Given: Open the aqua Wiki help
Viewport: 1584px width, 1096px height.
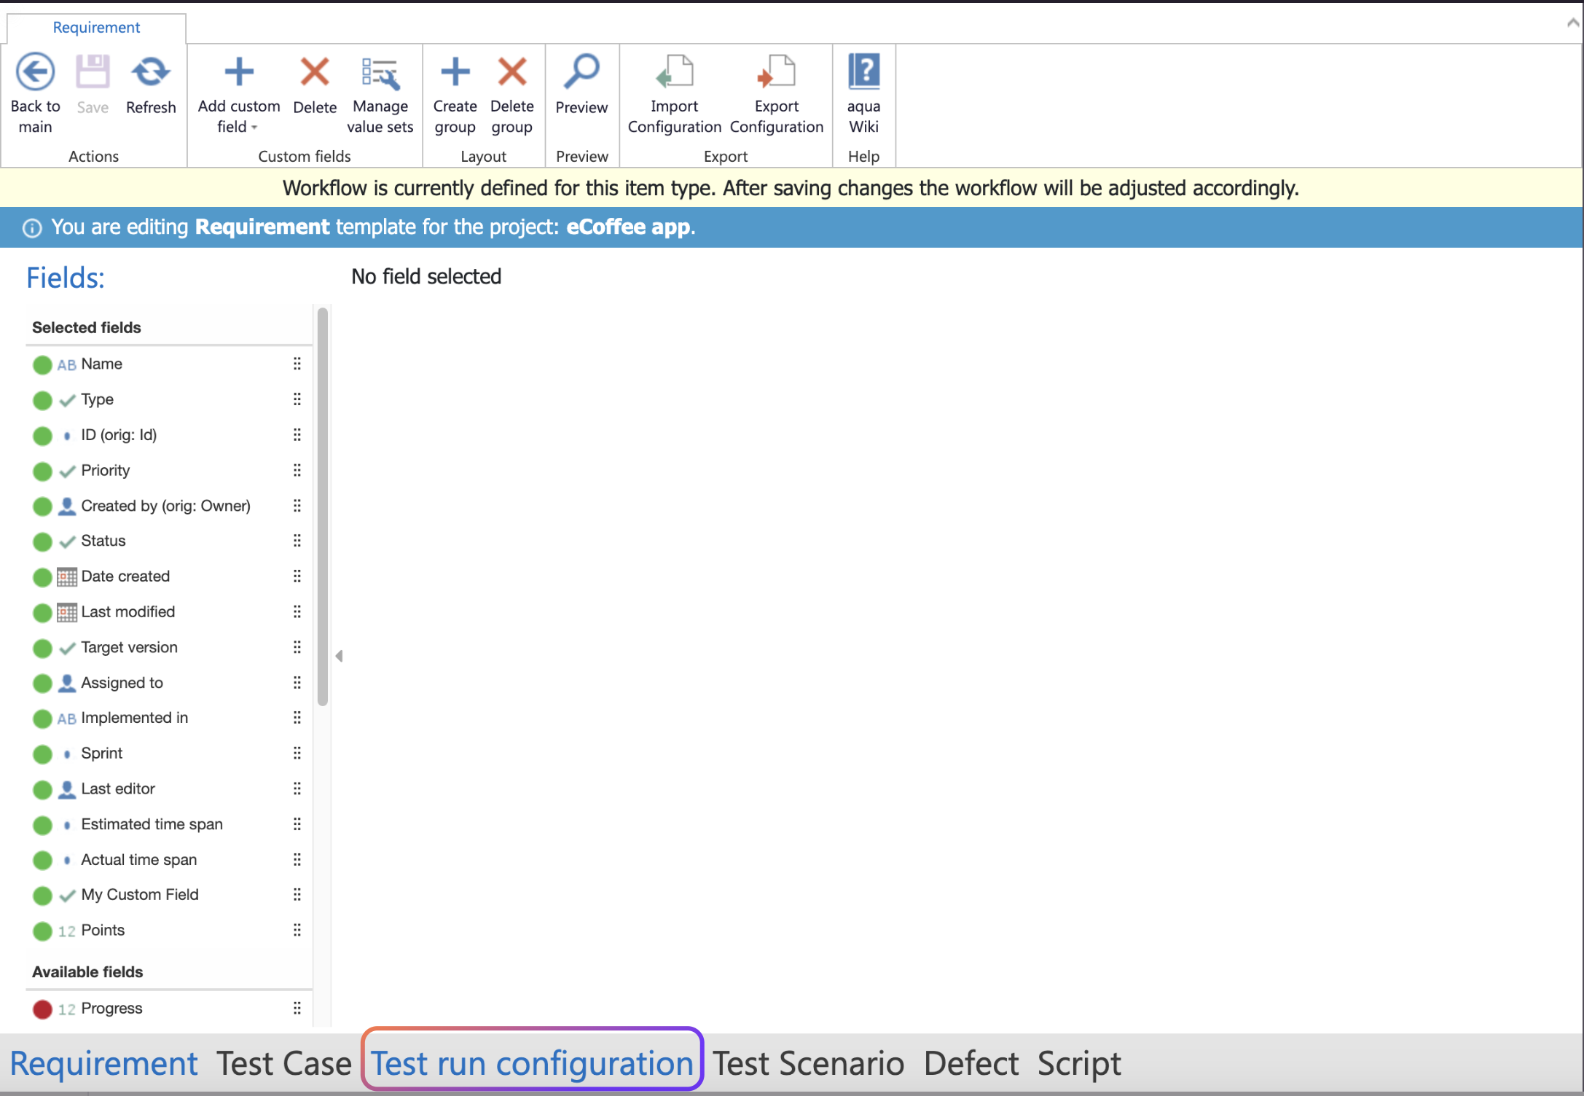Looking at the screenshot, I should coord(863,72).
